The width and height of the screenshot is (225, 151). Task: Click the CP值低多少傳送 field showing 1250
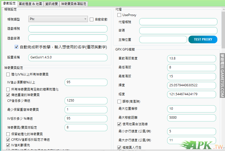[x=86, y=100]
